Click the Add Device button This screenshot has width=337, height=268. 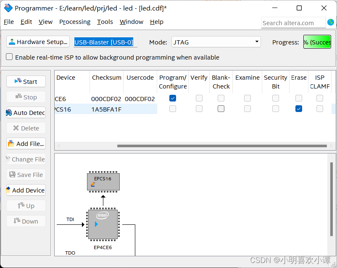[x=26, y=190]
